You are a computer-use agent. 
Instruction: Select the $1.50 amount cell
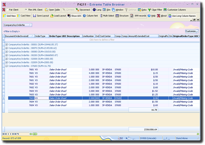click(143, 102)
